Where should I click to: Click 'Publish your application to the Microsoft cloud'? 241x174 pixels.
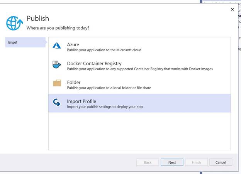click(x=104, y=50)
